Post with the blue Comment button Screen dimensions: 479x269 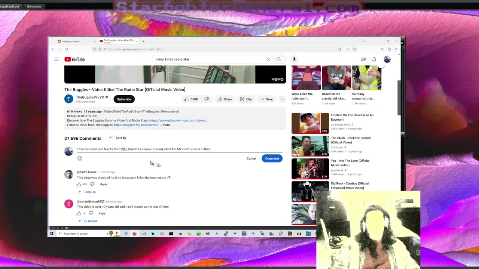point(272,158)
